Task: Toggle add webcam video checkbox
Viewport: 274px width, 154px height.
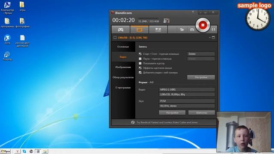Action: (140, 73)
